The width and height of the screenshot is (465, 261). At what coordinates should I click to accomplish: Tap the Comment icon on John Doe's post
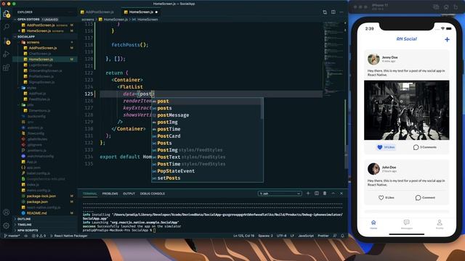pyautogui.click(x=418, y=197)
